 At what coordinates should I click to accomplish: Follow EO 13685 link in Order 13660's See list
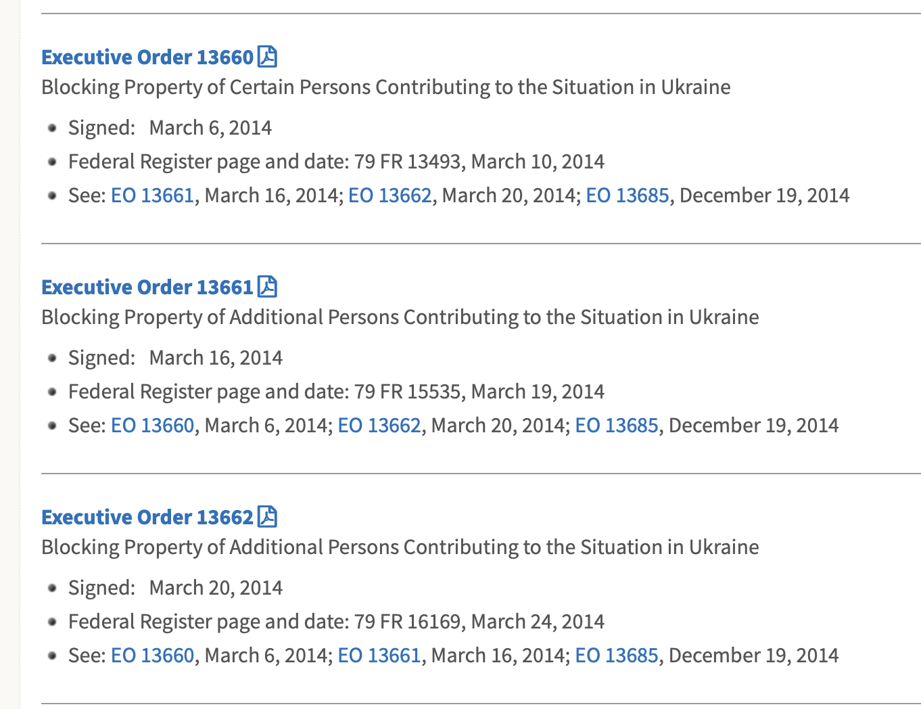coord(628,196)
